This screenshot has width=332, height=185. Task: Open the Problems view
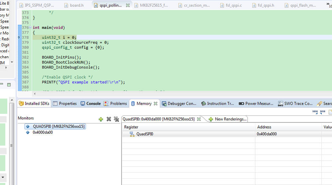(115, 103)
